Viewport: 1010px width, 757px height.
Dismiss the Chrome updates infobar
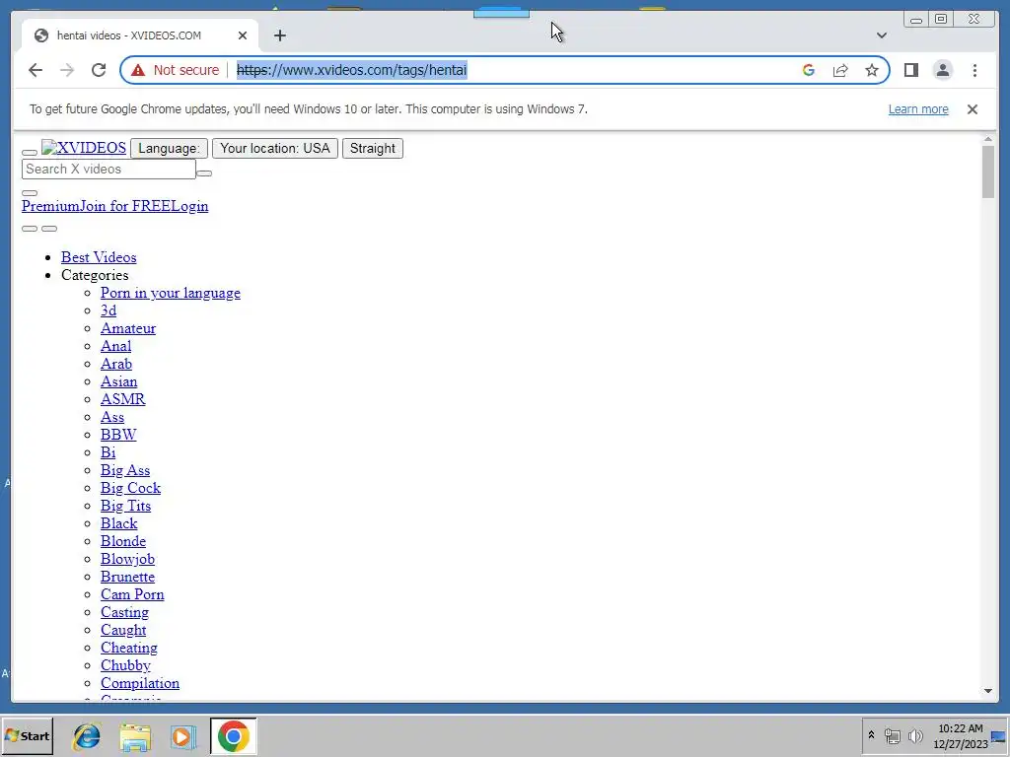tap(973, 109)
